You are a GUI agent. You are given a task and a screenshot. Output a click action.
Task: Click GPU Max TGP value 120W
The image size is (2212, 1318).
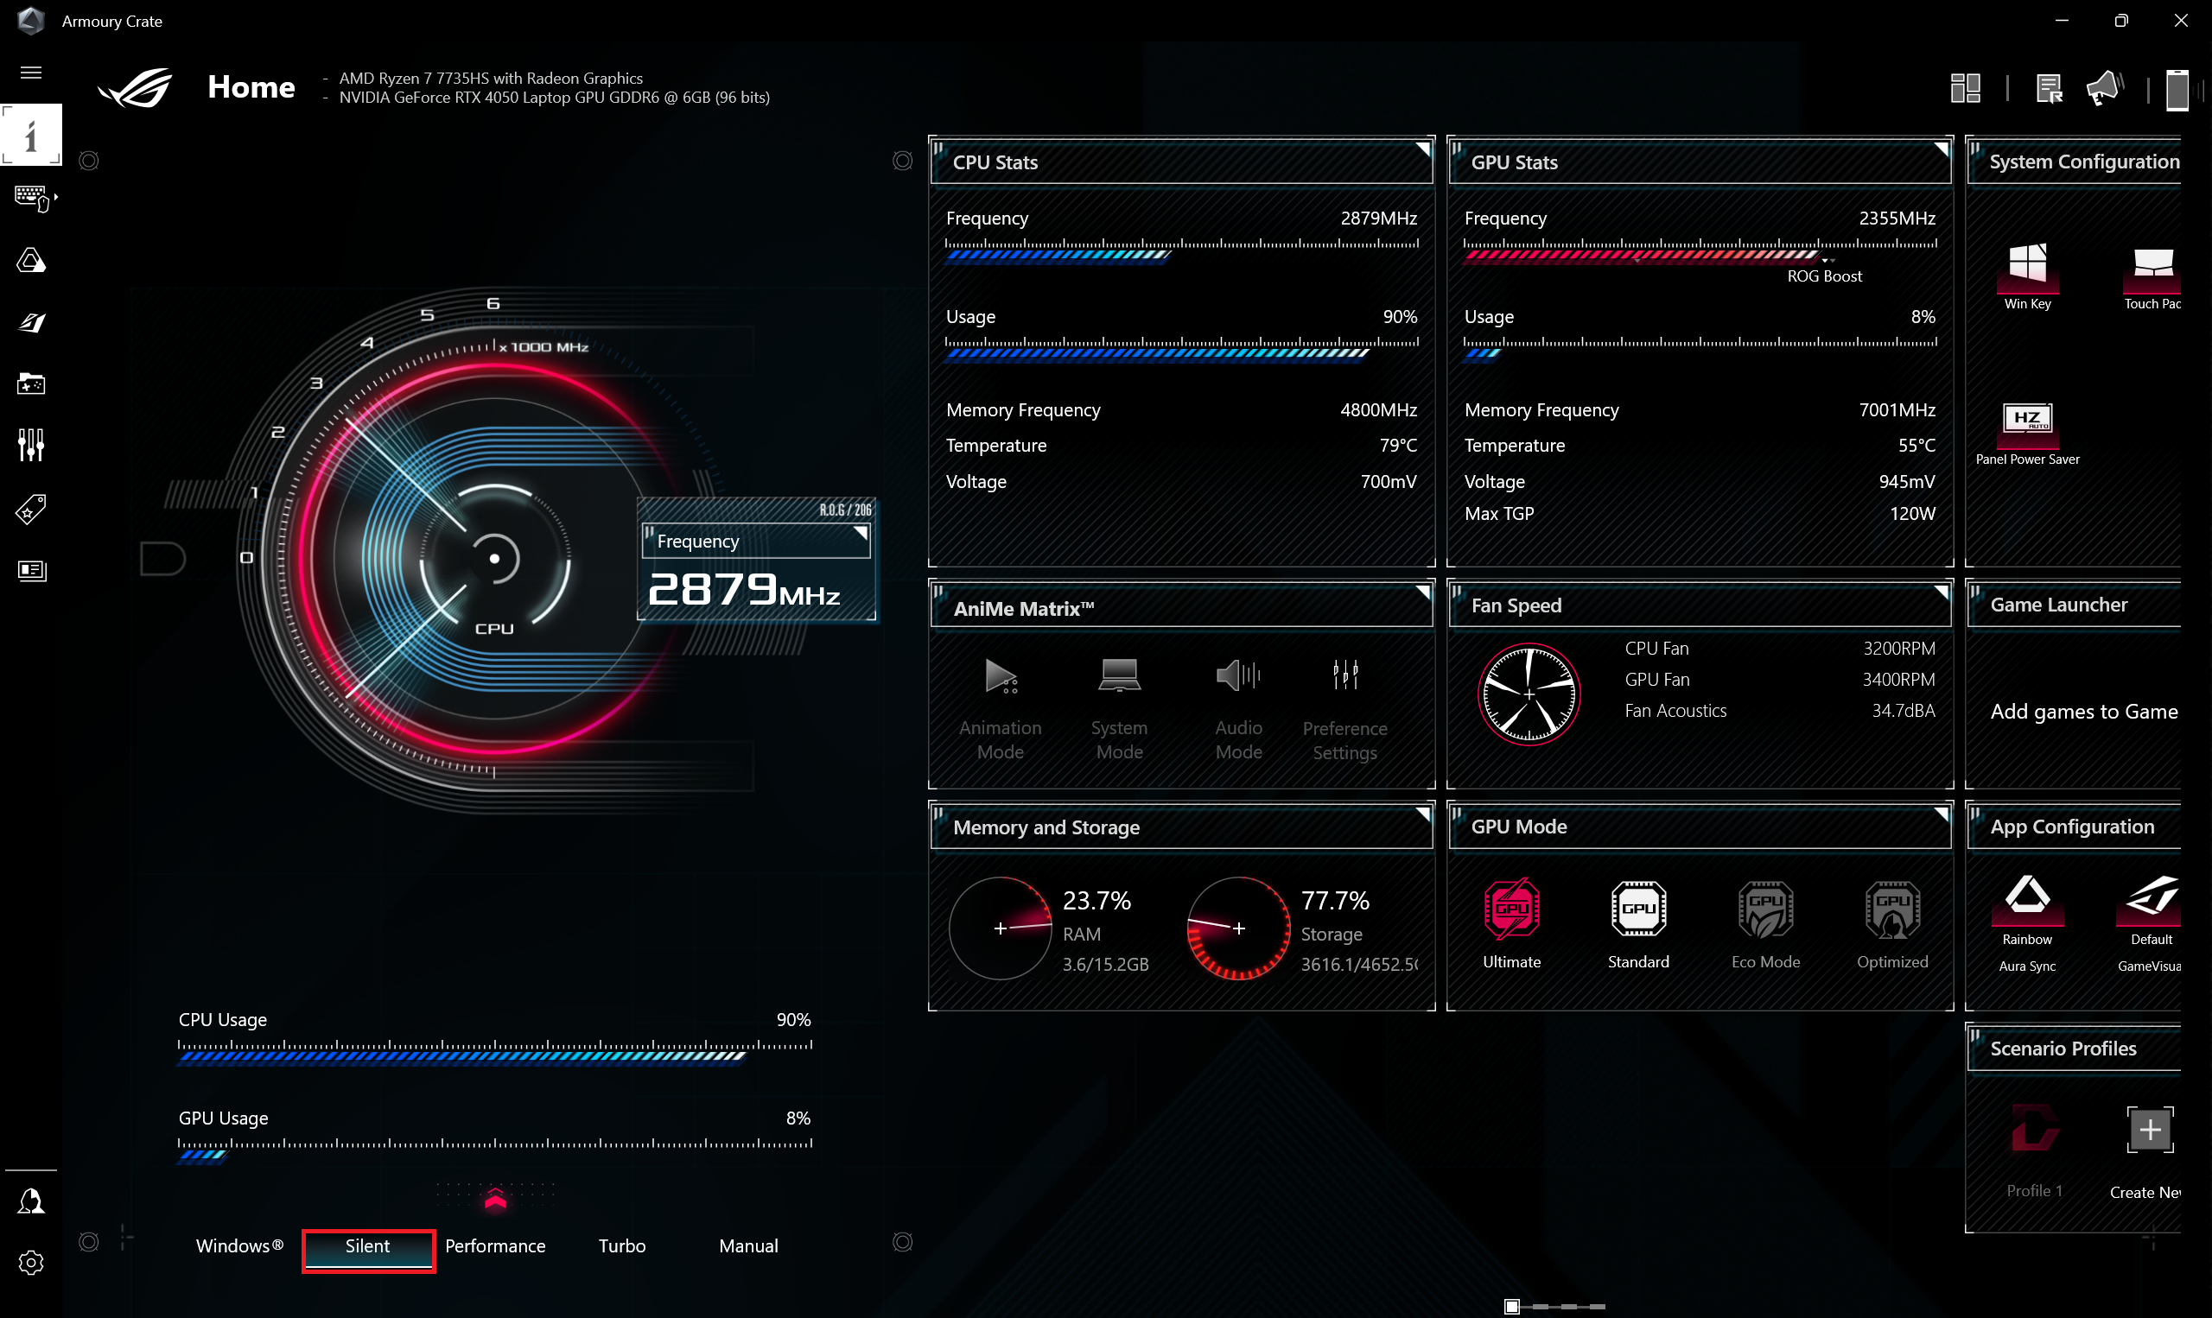tap(1911, 513)
